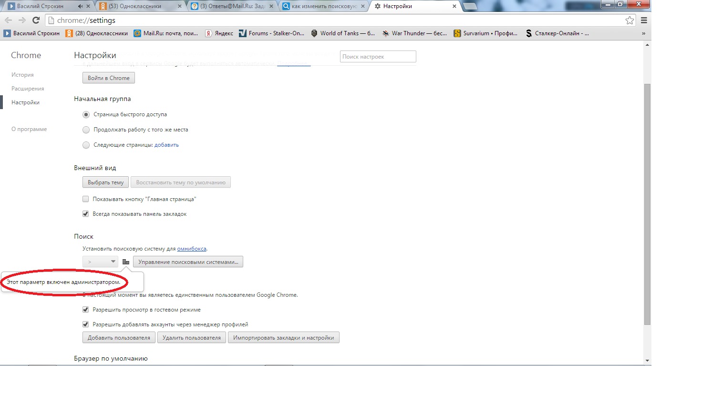701x404 pixels.
Task: Select Настройки in the Chrome sidebar
Action: (25, 102)
